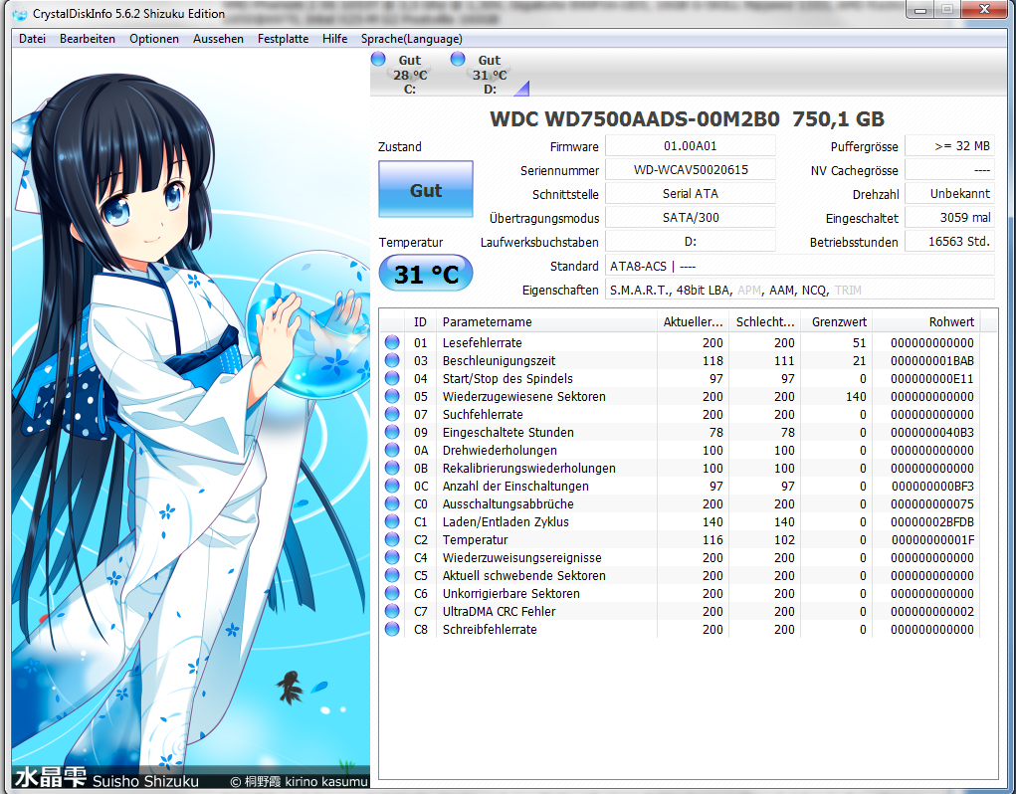This screenshot has height=794, width=1016.
Task: Click the status orb for Drehwiederholungen
Action: click(392, 450)
